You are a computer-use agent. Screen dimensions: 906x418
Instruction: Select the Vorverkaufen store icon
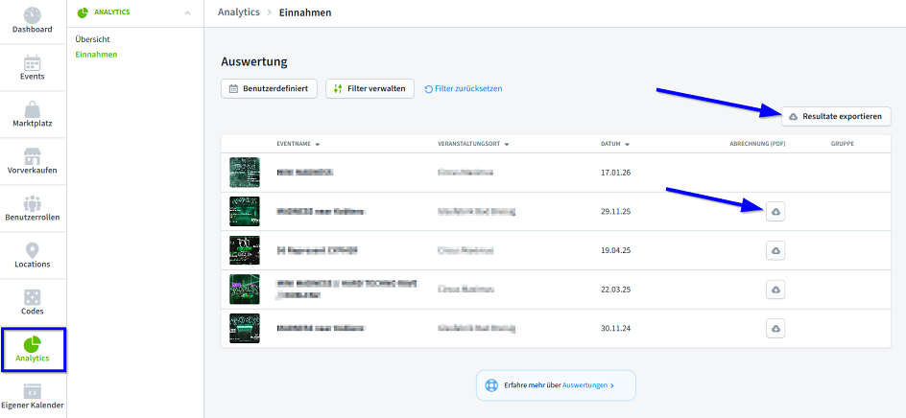coord(33,155)
